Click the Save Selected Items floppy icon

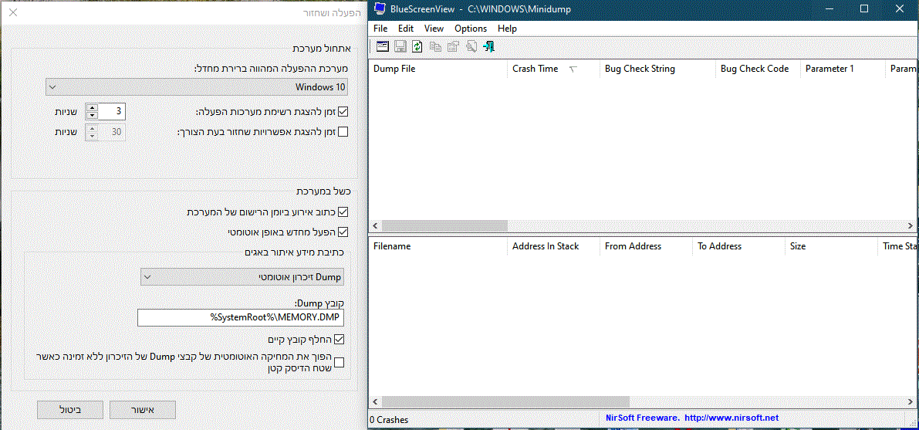pos(400,47)
